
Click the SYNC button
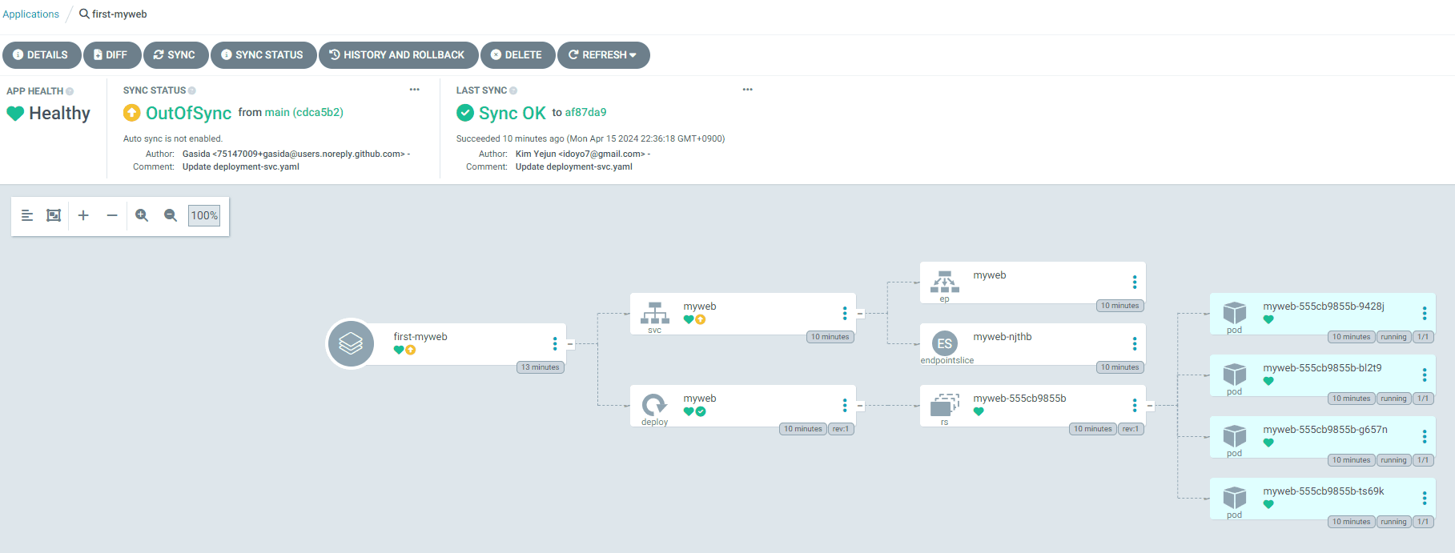(175, 55)
